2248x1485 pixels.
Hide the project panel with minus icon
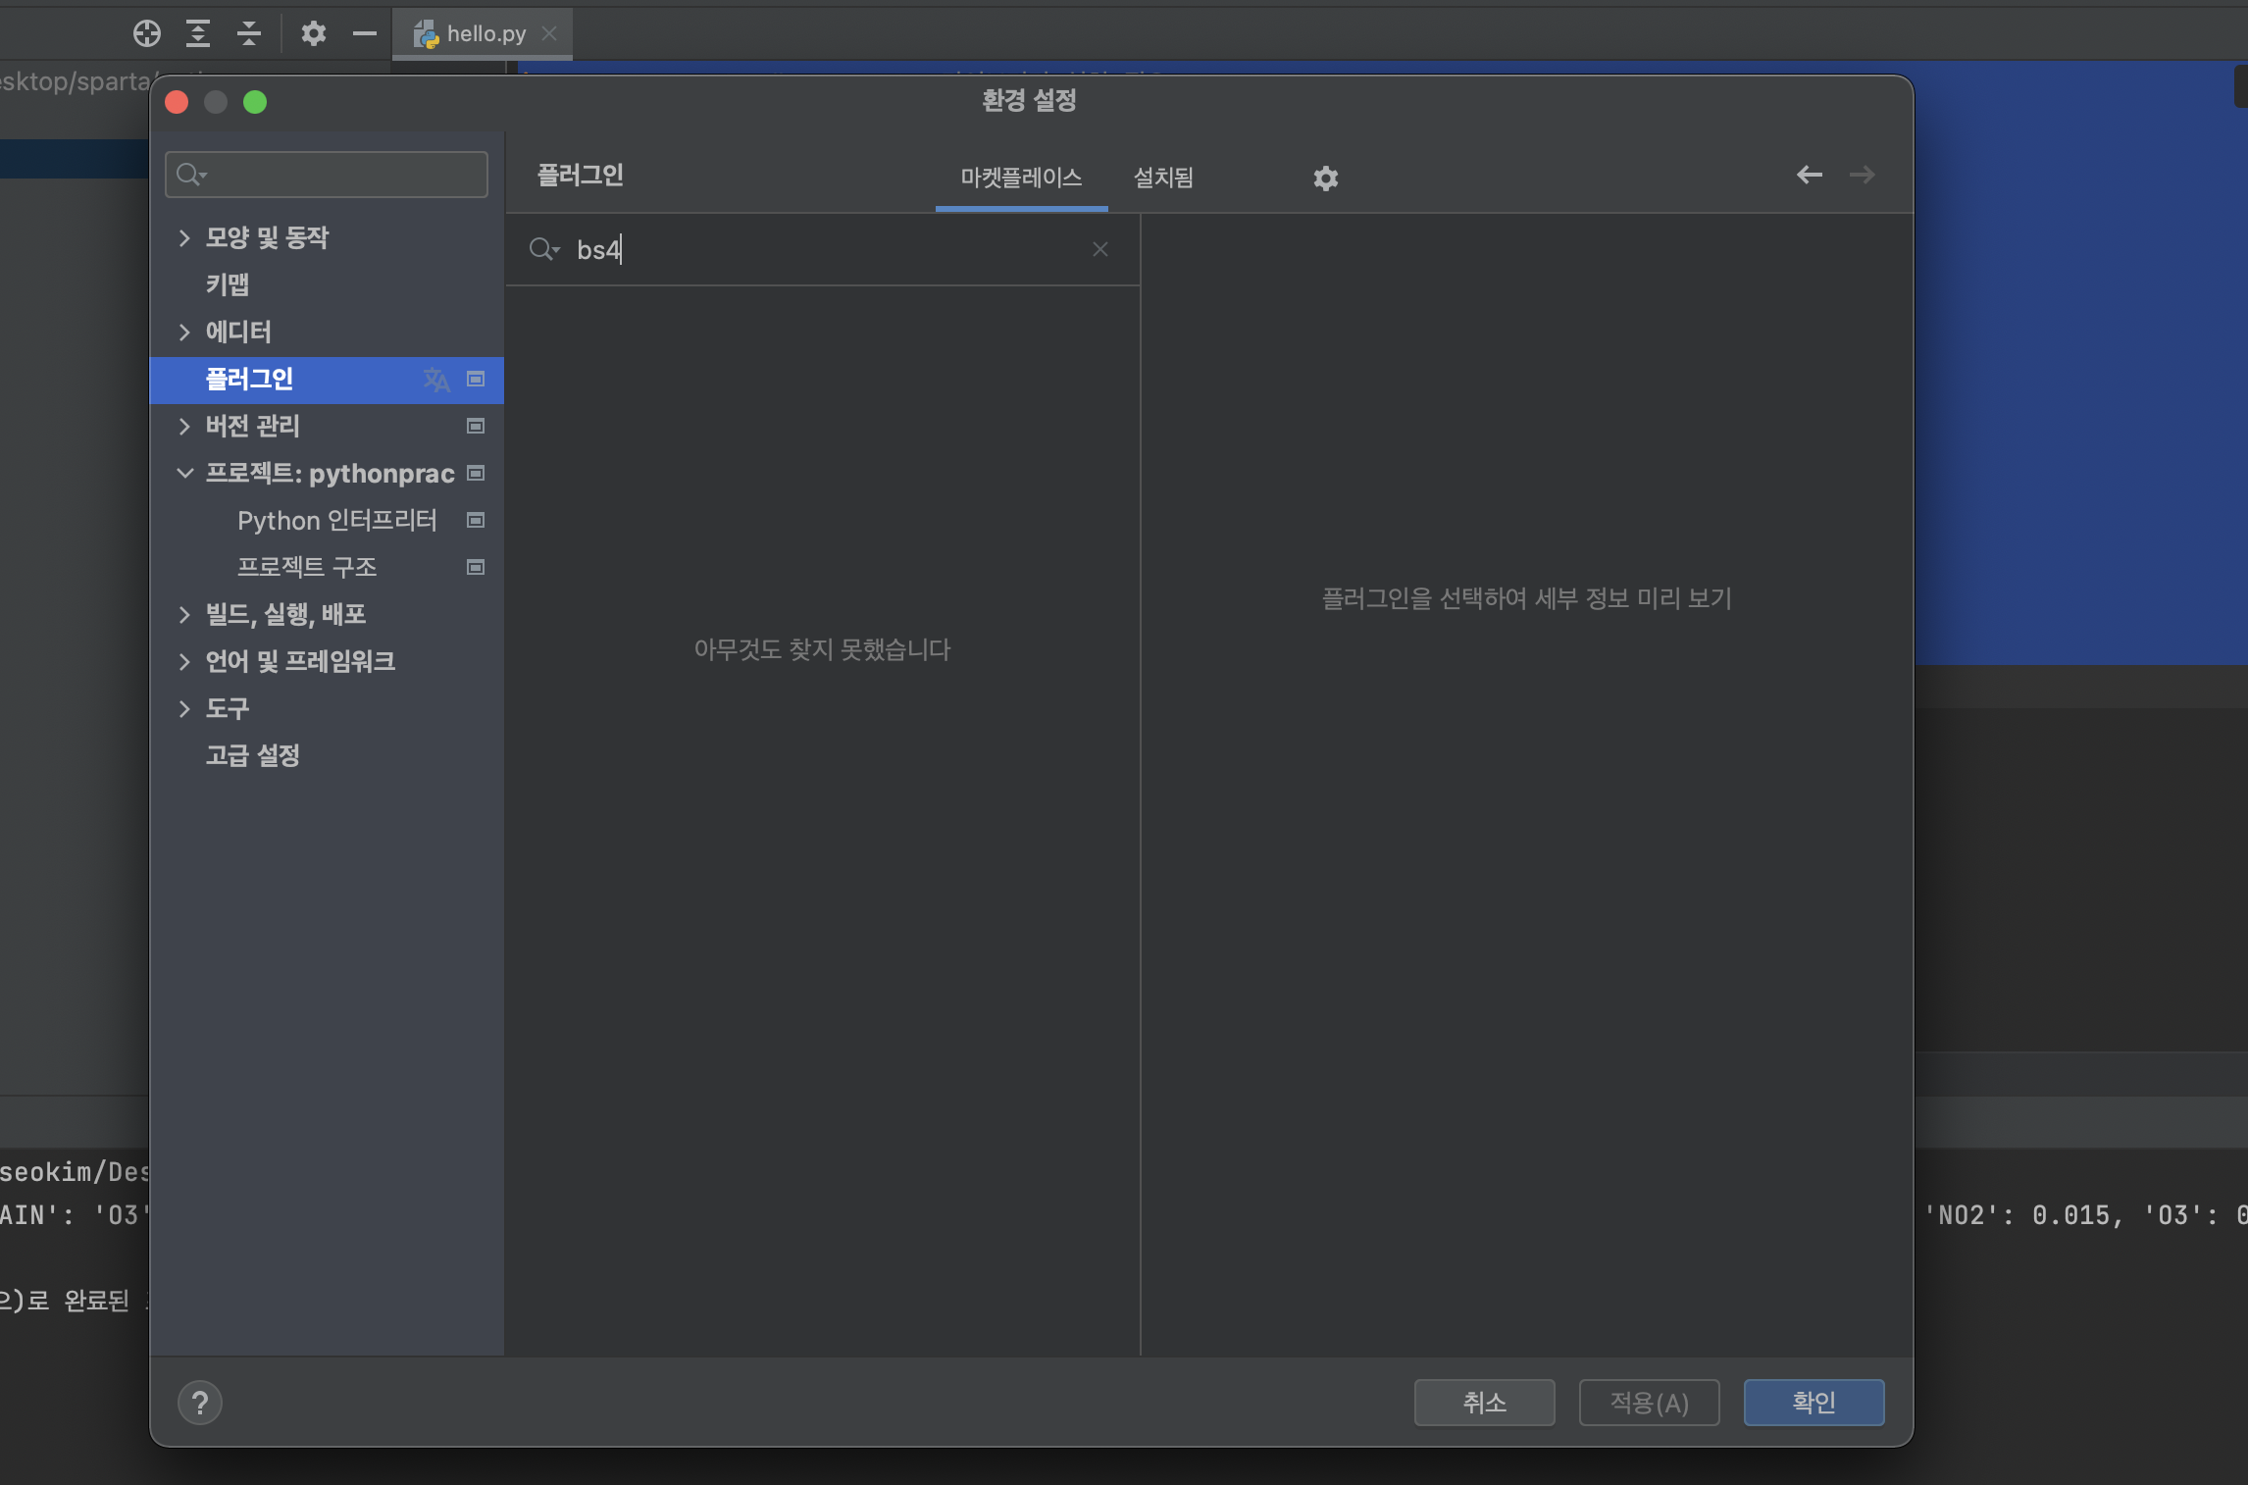click(365, 33)
